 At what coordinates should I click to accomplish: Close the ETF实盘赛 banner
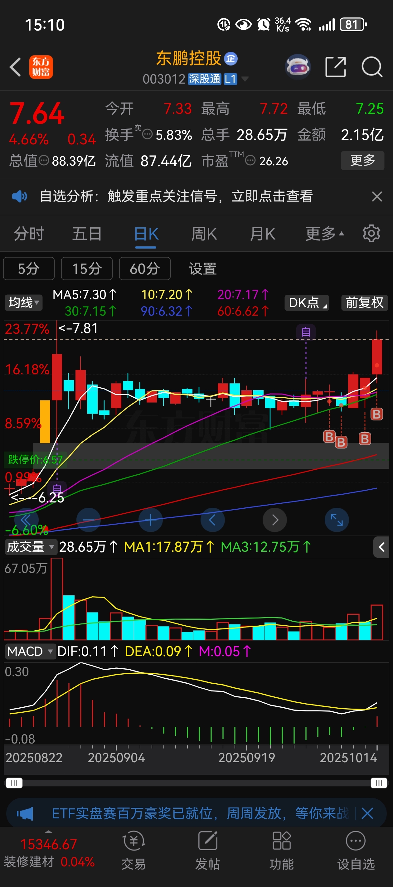367,814
